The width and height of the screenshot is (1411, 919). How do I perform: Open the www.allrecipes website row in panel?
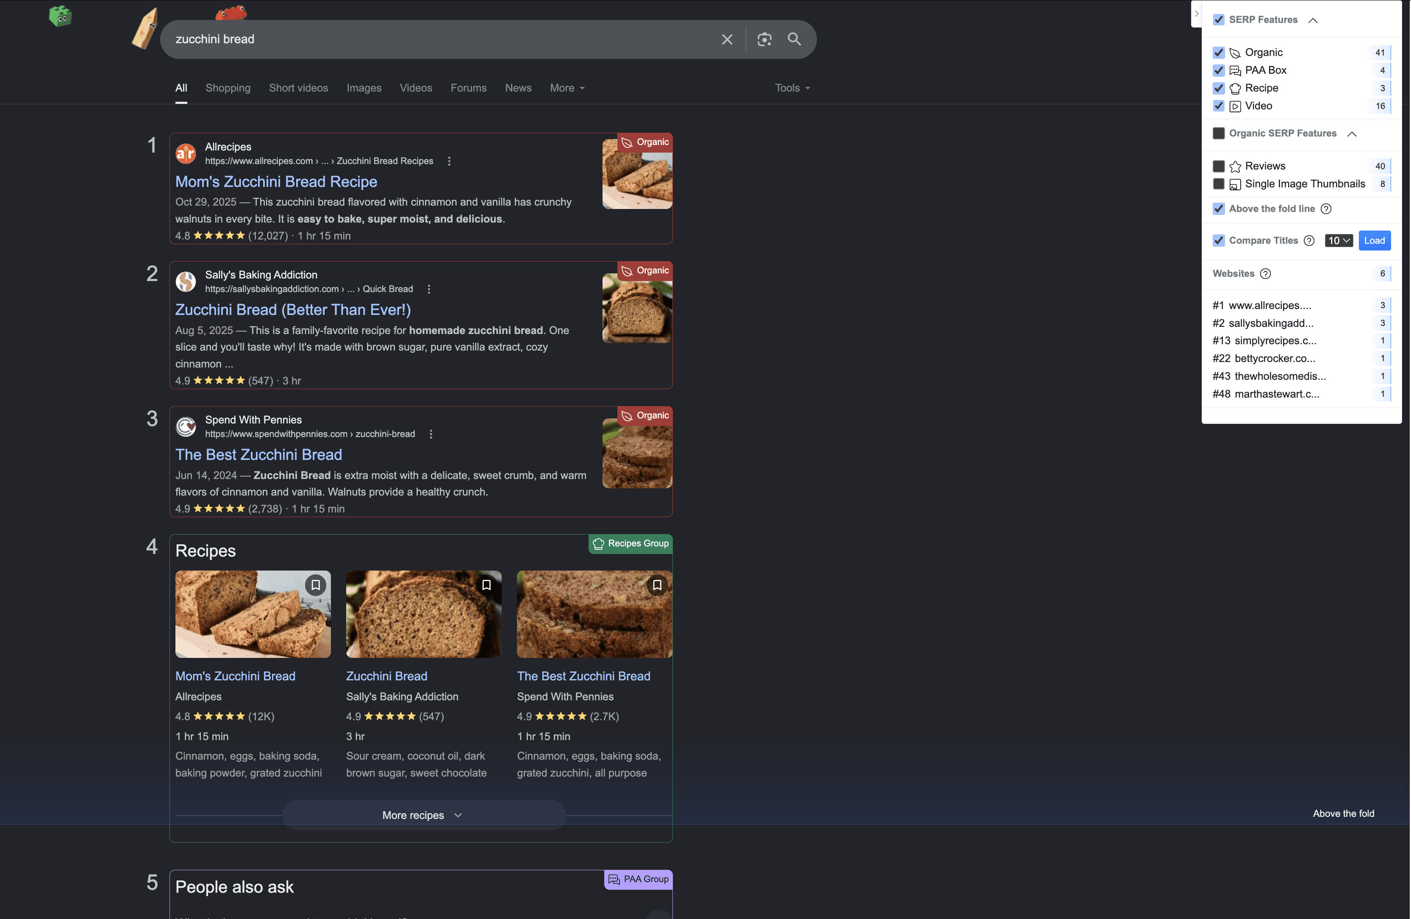coord(1301,305)
